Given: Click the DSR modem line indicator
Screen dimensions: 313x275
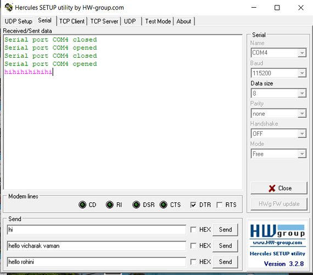Looking at the screenshot, I should (136, 205).
